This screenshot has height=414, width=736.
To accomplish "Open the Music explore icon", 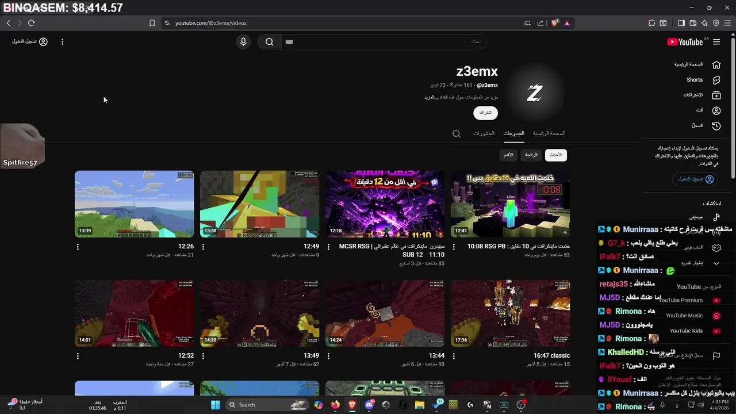I will (x=716, y=217).
